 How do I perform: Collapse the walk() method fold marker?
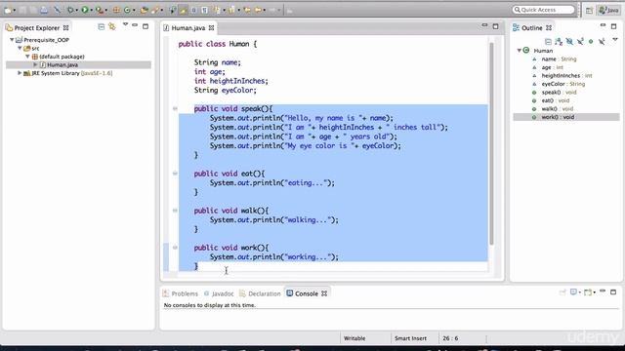(x=175, y=211)
